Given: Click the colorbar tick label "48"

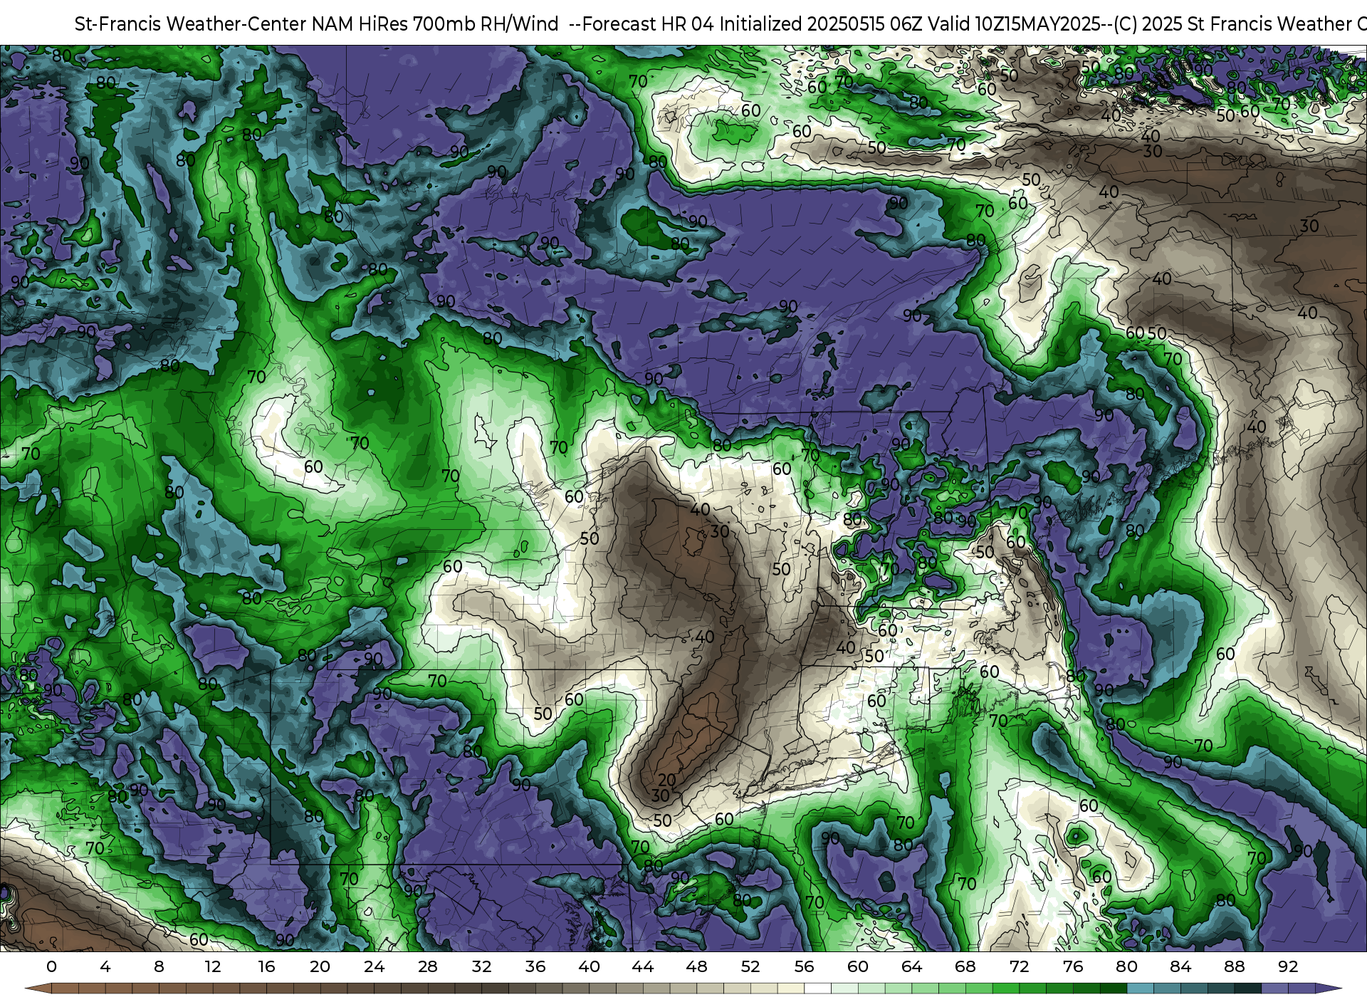Looking at the screenshot, I should click(696, 966).
